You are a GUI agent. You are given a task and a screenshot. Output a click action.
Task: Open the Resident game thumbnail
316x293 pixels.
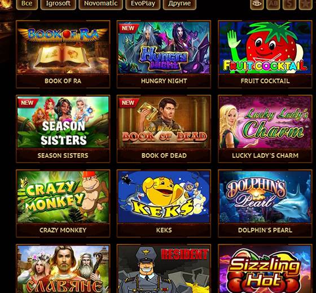click(164, 269)
